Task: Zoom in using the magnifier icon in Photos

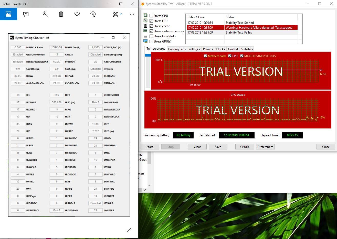Action: tap(45, 14)
